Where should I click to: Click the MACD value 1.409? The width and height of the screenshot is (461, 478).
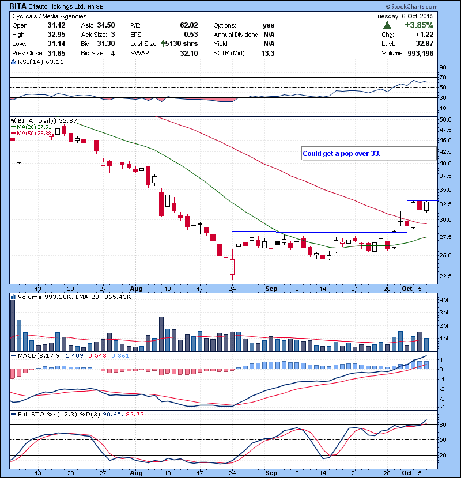point(74,356)
